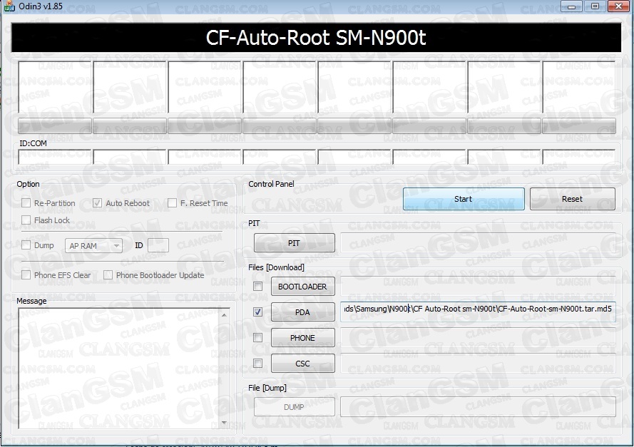Click the CSC file path field

478,363
